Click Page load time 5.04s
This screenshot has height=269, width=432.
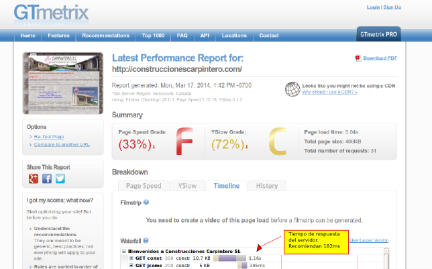[x=331, y=132]
